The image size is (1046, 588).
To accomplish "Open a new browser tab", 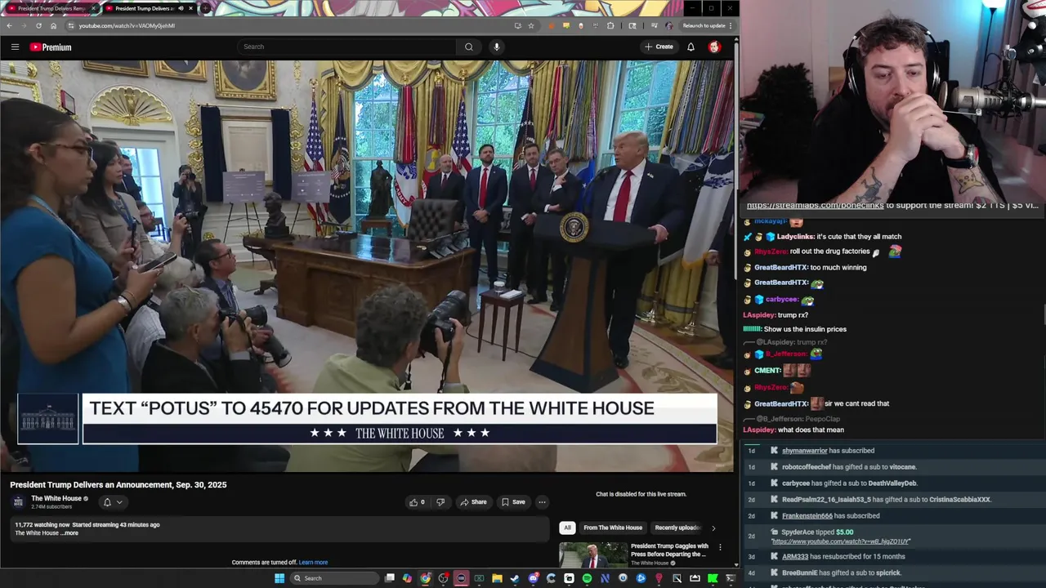I will [206, 8].
